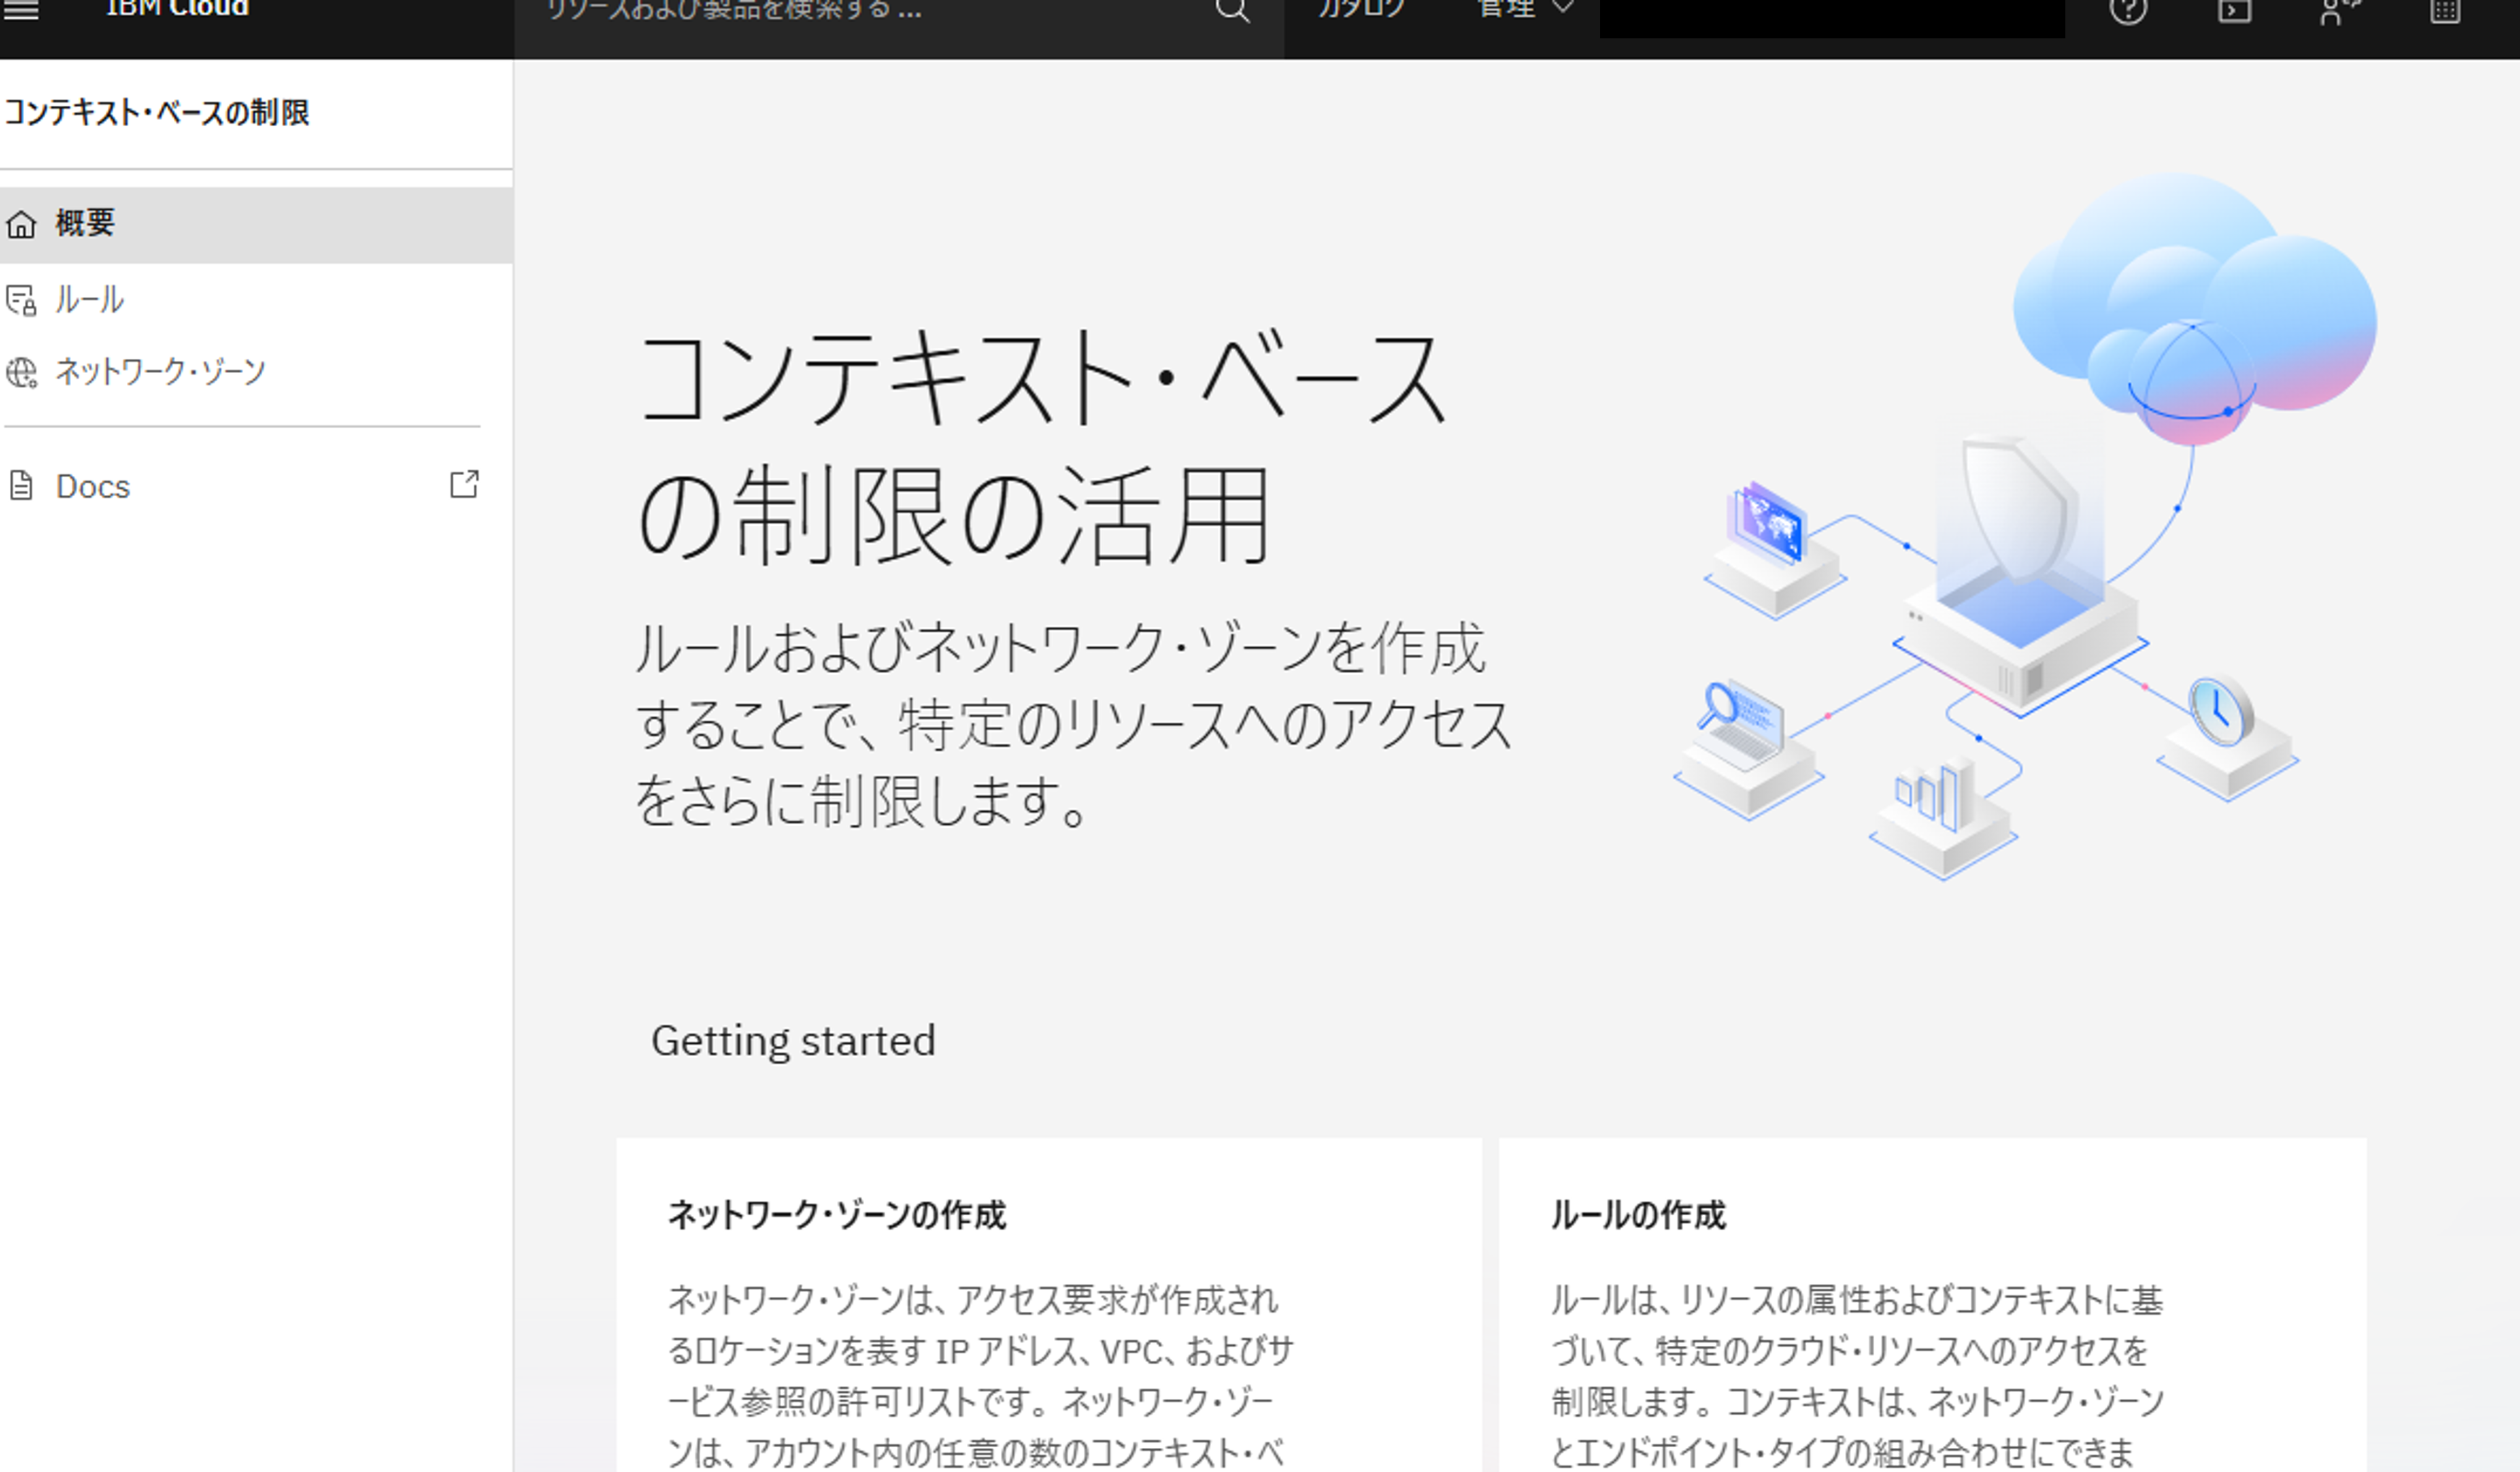Click the home icon beside 概要
Image resolution: width=2520 pixels, height=1472 pixels.
[21, 225]
